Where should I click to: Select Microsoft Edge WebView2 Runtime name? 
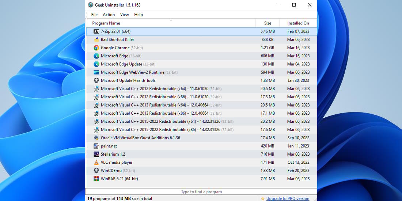(133, 72)
